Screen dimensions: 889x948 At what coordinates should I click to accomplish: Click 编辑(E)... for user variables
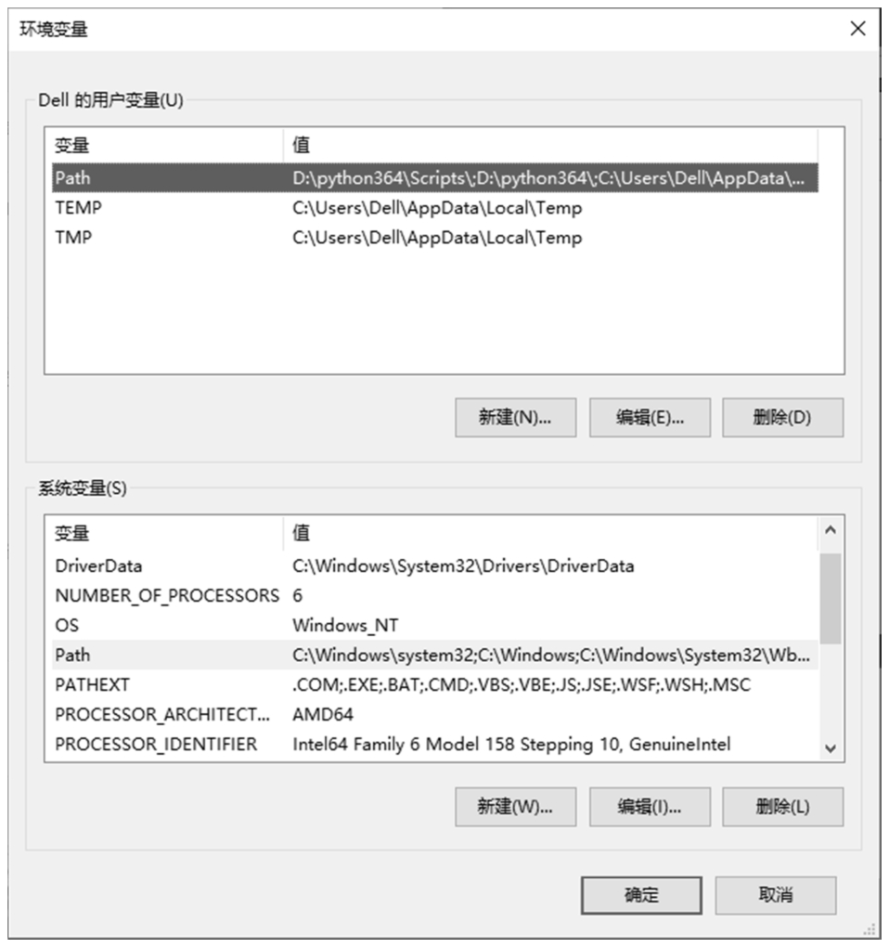[650, 417]
